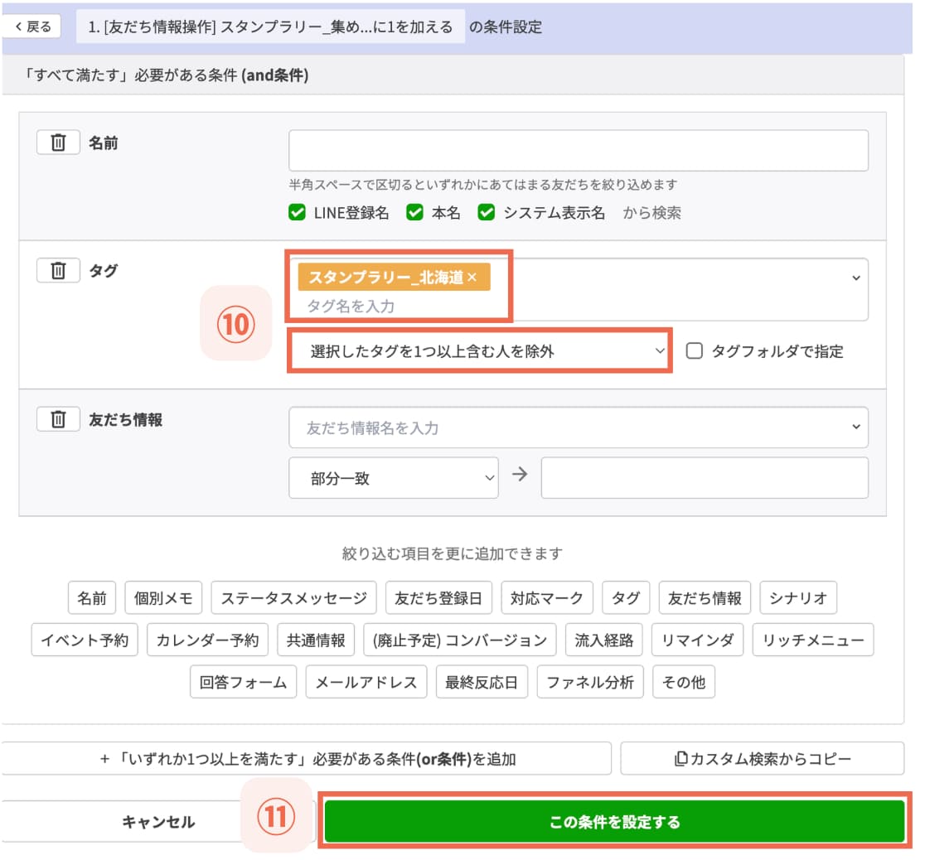Add a メールアドレス filter condition
Viewport: 925px width, 860px height.
tap(366, 681)
